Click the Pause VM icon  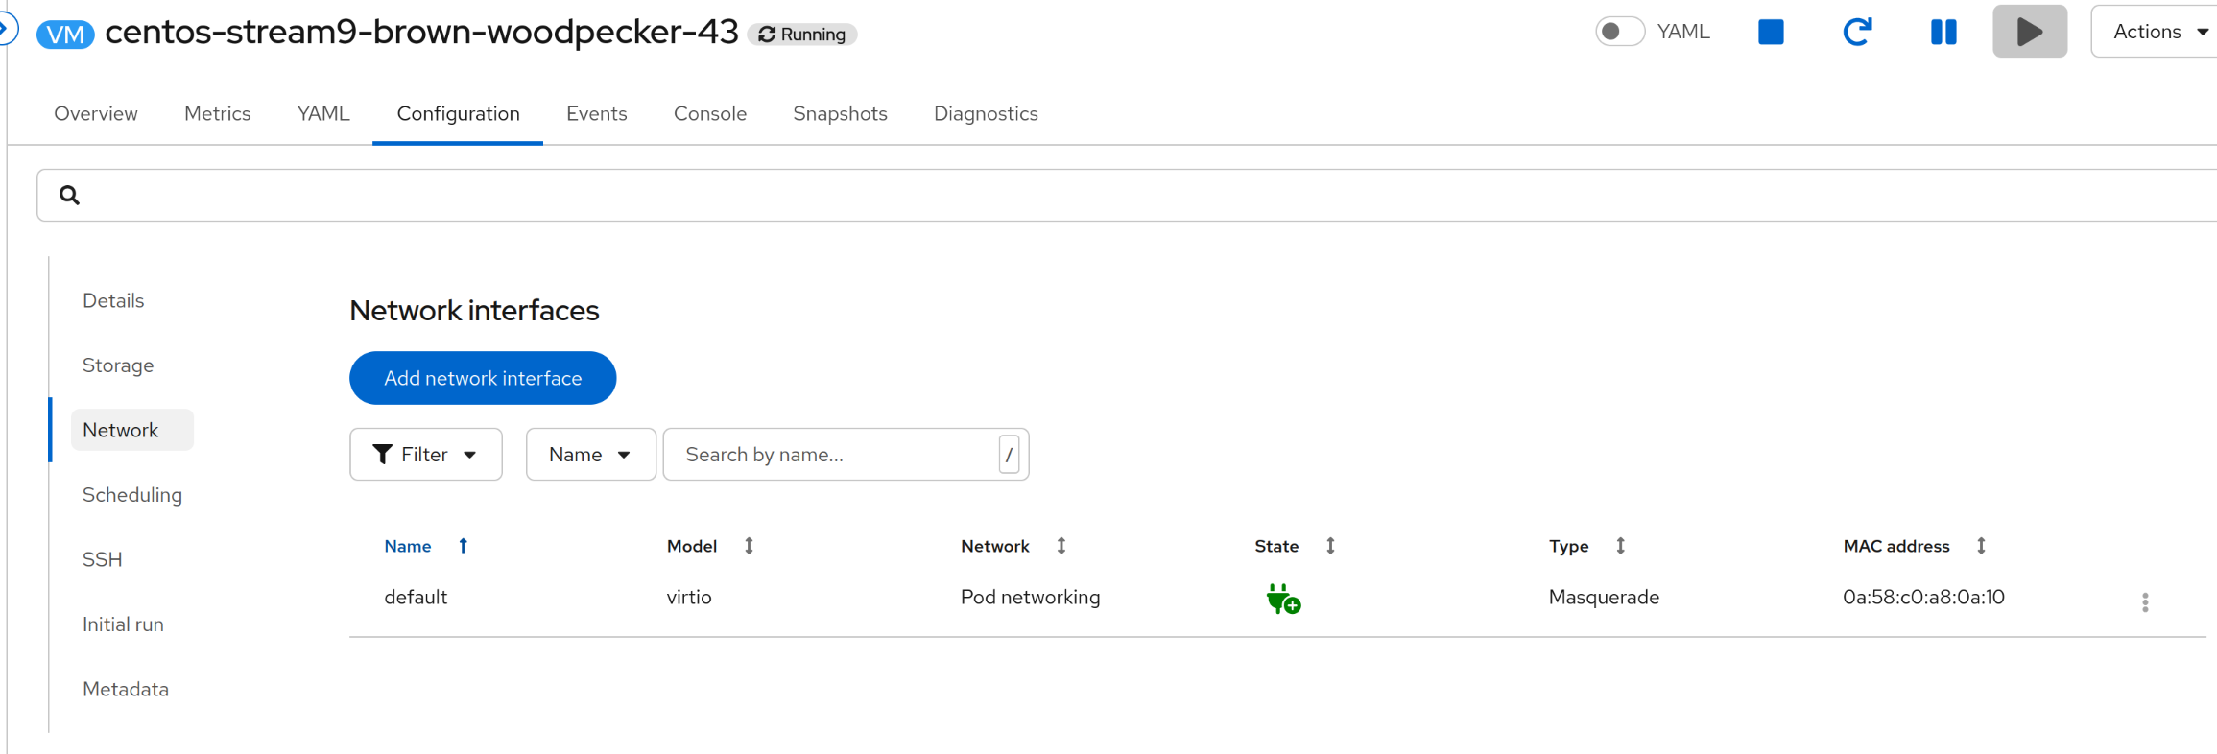1943,32
